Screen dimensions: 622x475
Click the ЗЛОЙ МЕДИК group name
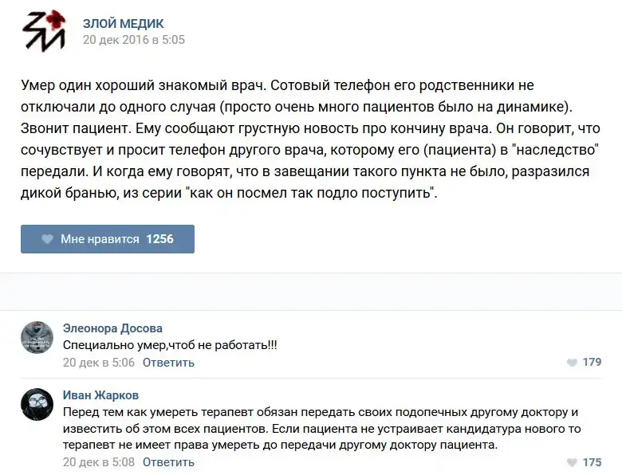pyautogui.click(x=124, y=24)
